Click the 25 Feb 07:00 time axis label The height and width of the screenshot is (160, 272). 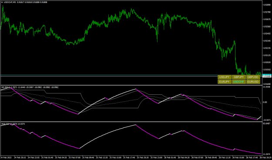point(74,157)
